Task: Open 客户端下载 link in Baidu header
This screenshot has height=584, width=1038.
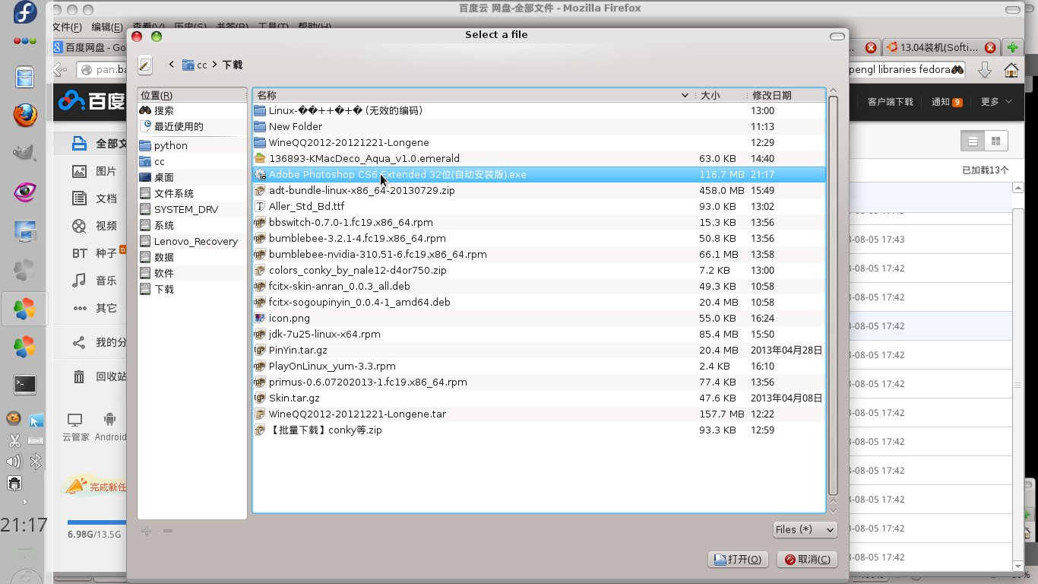Action: point(891,101)
